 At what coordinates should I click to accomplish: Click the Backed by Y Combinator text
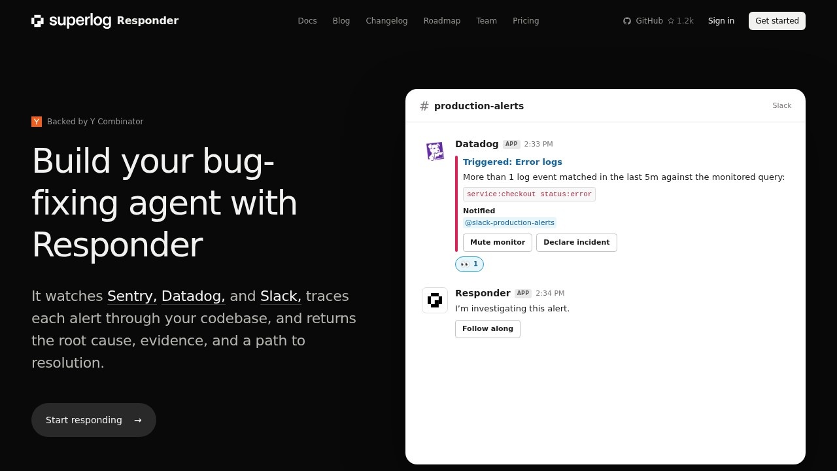[x=95, y=122]
